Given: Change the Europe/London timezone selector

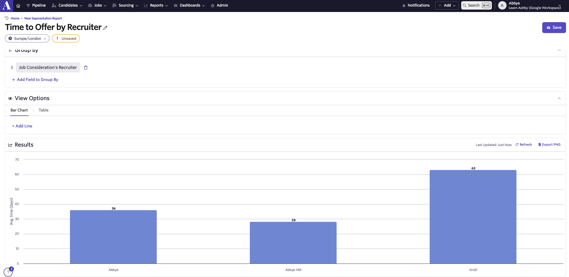Looking at the screenshot, I should click(x=27, y=38).
